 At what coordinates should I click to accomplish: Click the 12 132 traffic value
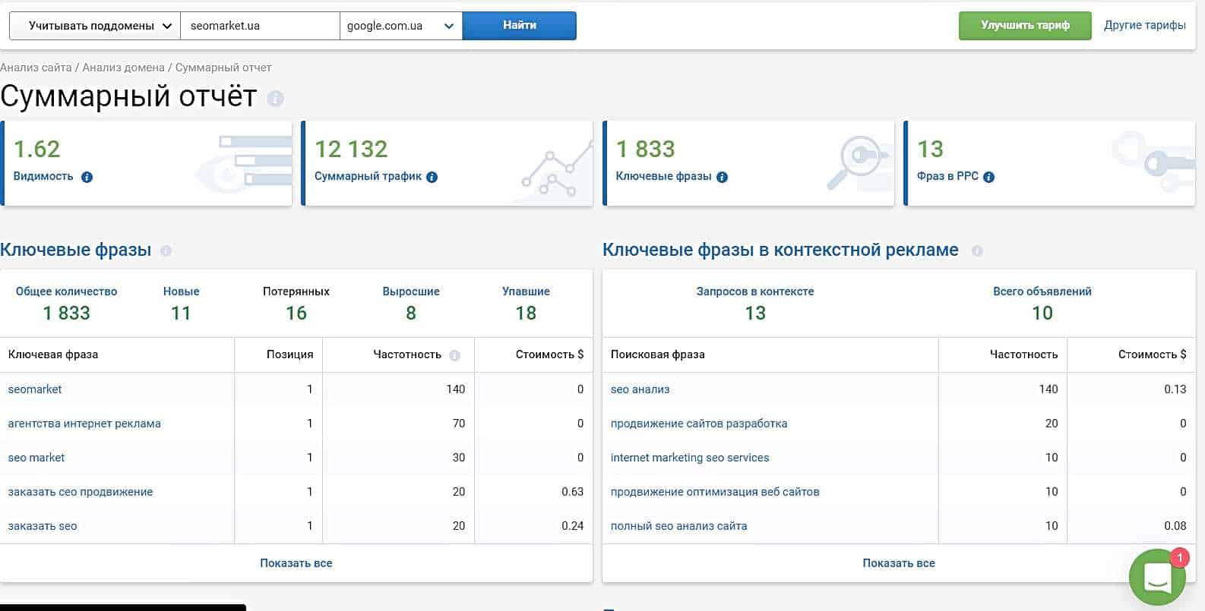click(x=351, y=149)
